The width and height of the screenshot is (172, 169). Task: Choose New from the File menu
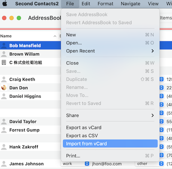click(110, 35)
